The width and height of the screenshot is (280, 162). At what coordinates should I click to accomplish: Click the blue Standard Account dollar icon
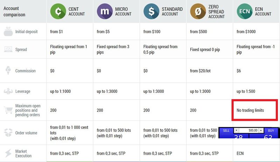(152, 12)
